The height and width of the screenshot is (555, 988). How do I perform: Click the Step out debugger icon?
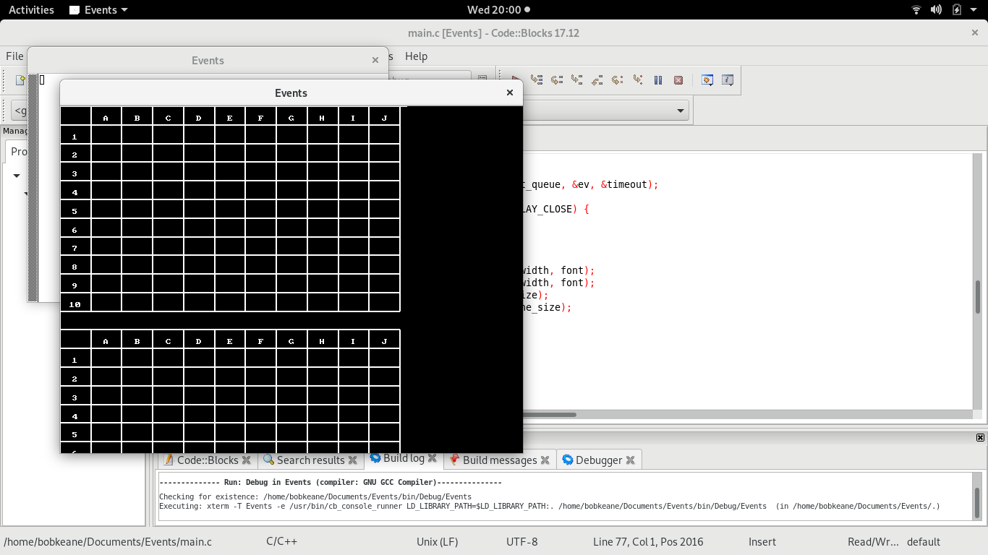(597, 80)
